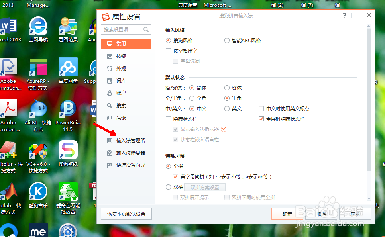Open Word 2013 desktop shortcut

click(x=9, y=30)
